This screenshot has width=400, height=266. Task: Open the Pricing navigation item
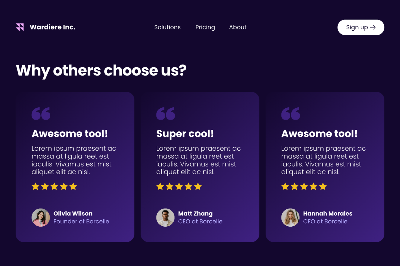point(205,27)
